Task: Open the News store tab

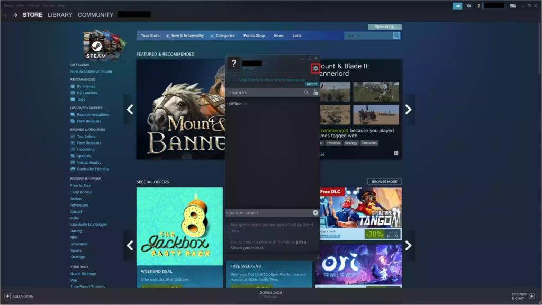Action: coord(278,35)
